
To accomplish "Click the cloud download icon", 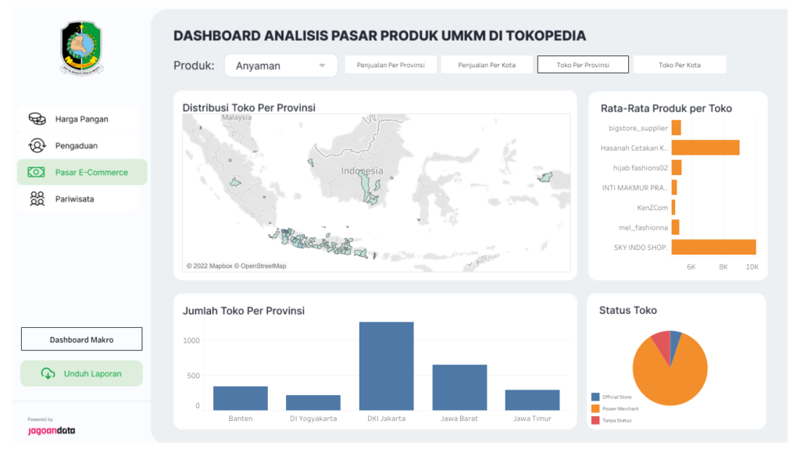I will (x=48, y=373).
